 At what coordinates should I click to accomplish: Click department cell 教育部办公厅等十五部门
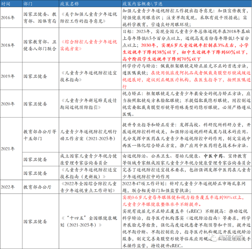[40, 135]
